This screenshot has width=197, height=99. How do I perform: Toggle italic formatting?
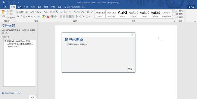coord(21,16)
